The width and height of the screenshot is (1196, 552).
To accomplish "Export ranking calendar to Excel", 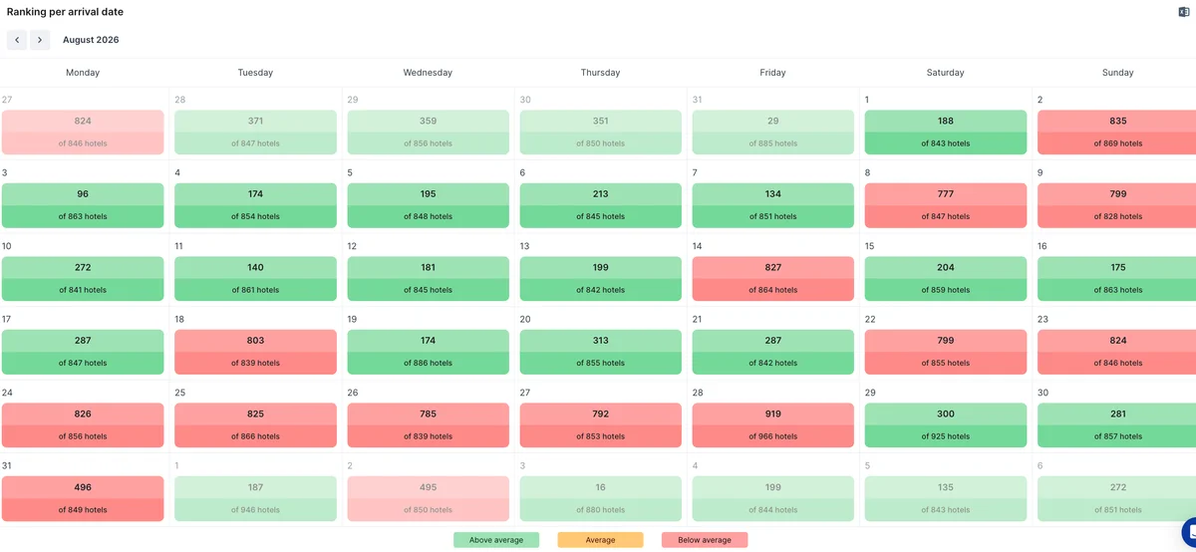I will [x=1184, y=12].
